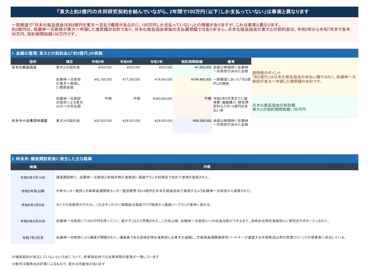The height and width of the screenshot is (270, 373).
Task: Select the date '令和5年秋以降'
Action: [33, 191]
